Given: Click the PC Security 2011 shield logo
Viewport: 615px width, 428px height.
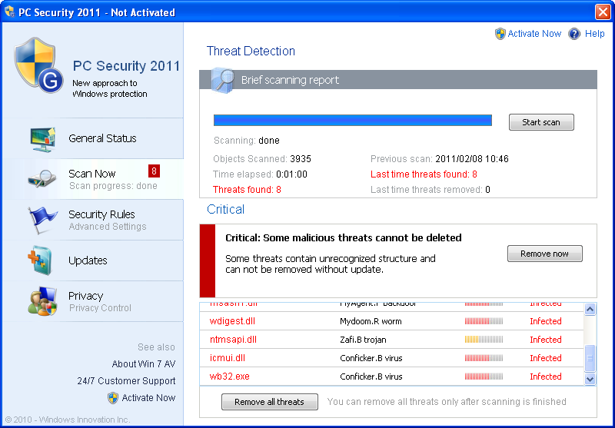Looking at the screenshot, I should (38, 65).
